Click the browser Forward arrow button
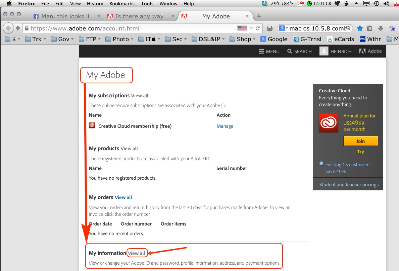The image size is (399, 271). point(18,28)
